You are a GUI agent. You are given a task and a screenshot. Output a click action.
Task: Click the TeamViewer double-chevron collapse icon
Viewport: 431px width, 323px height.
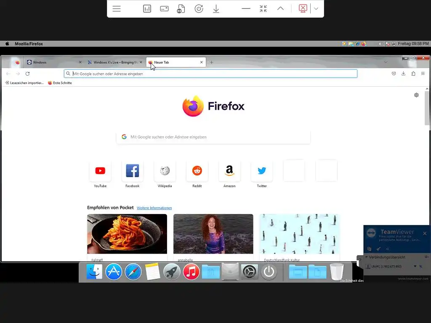coord(388,249)
